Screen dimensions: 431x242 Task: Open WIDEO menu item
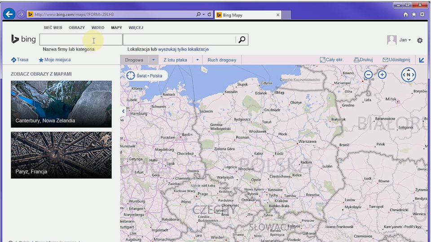click(98, 28)
